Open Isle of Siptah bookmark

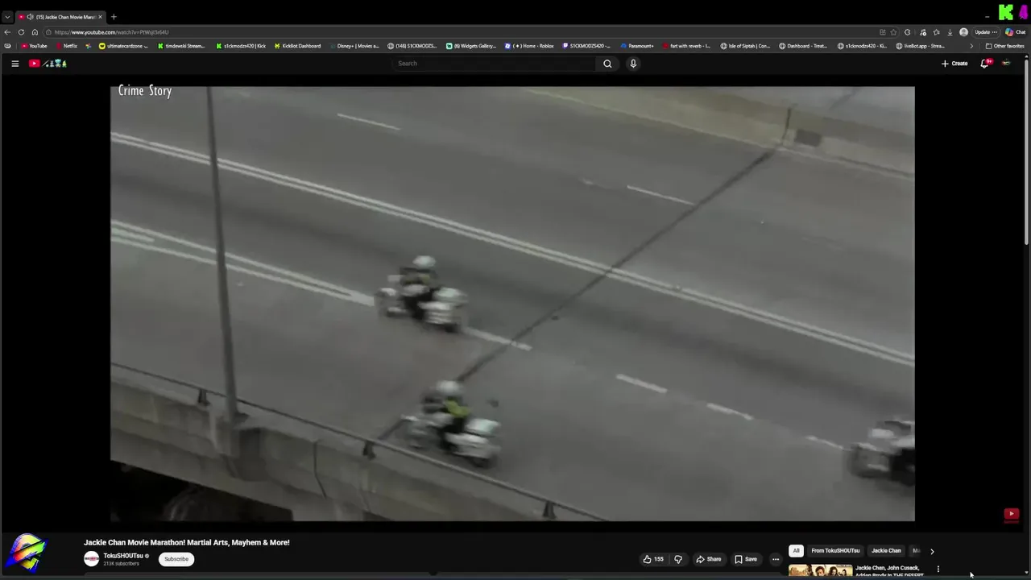[x=745, y=46]
